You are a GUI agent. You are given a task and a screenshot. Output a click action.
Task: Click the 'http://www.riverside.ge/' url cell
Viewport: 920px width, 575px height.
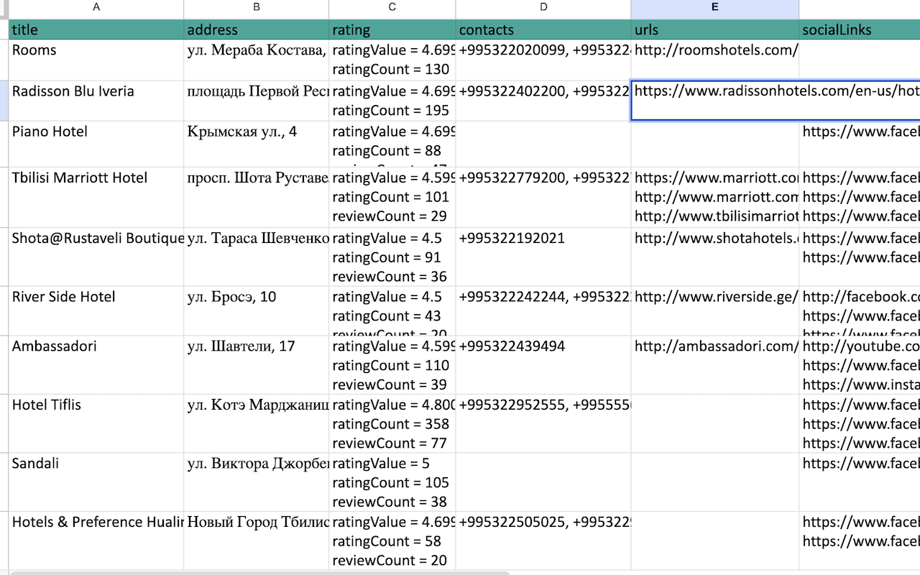(715, 310)
